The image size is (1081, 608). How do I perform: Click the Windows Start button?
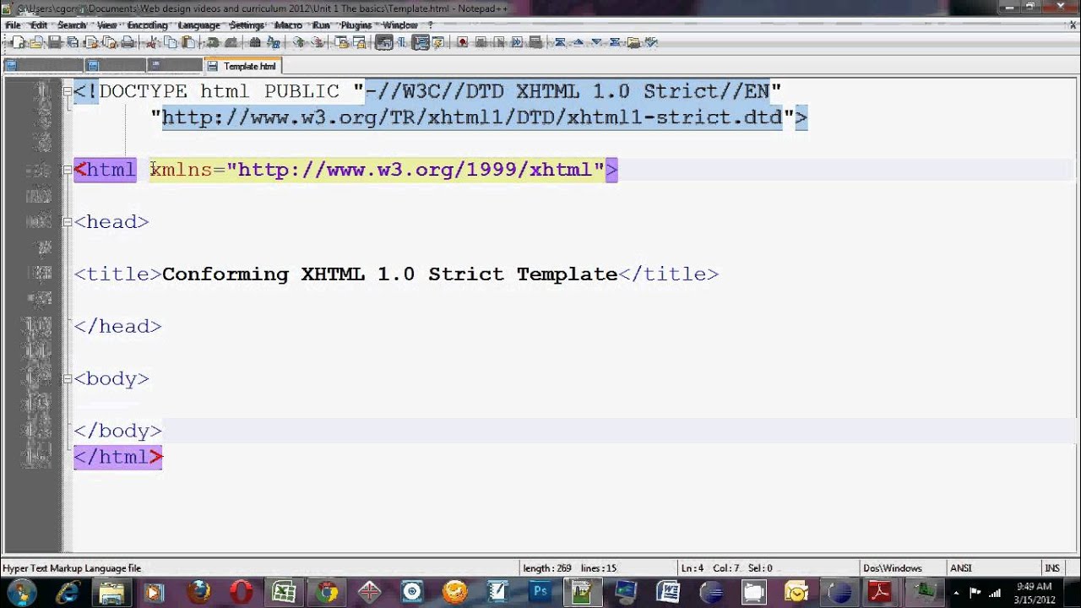tap(20, 591)
